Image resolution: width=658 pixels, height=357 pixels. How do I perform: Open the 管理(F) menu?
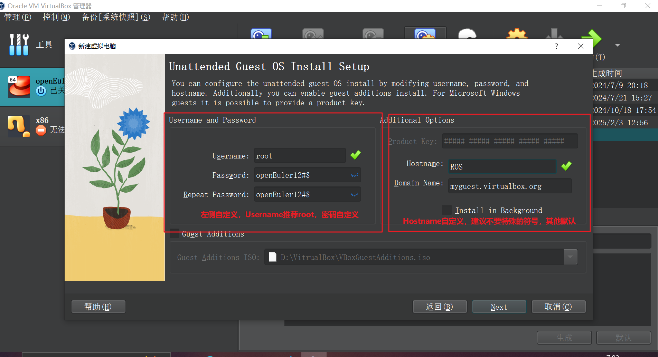click(18, 17)
